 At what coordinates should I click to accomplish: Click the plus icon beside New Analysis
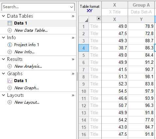click(x=9, y=66)
